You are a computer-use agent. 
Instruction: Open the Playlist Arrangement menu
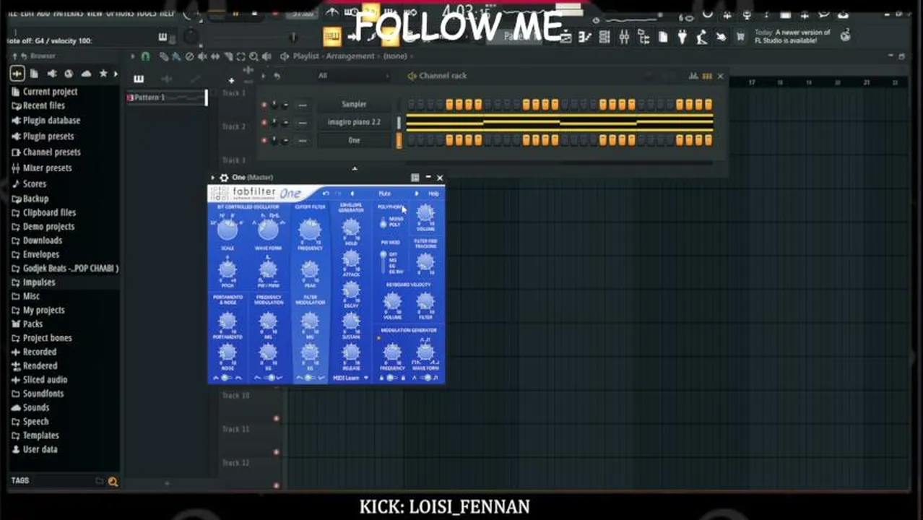tap(350, 56)
